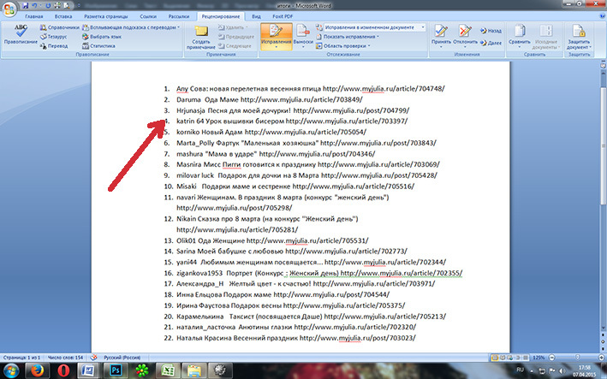607x379 pixels.
Task: Compare documents using Сравнить
Action: [x=519, y=34]
